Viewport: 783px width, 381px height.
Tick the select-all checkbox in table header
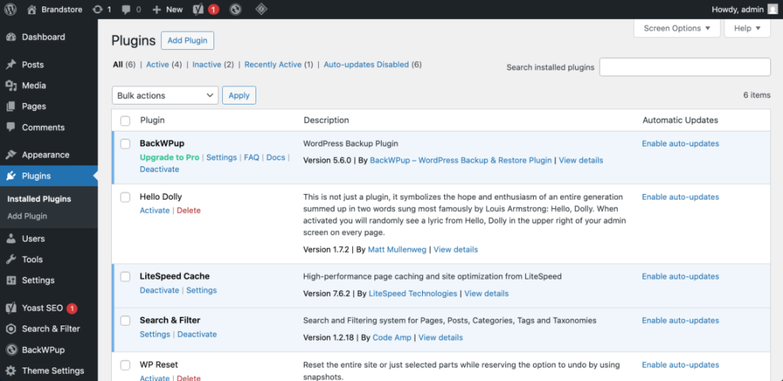pos(125,120)
